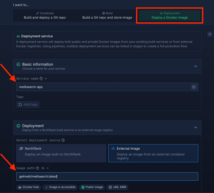Viewport: 214px width, 193px height.
Task: Click the x86, ARM architecture badge
Action: (x=117, y=187)
